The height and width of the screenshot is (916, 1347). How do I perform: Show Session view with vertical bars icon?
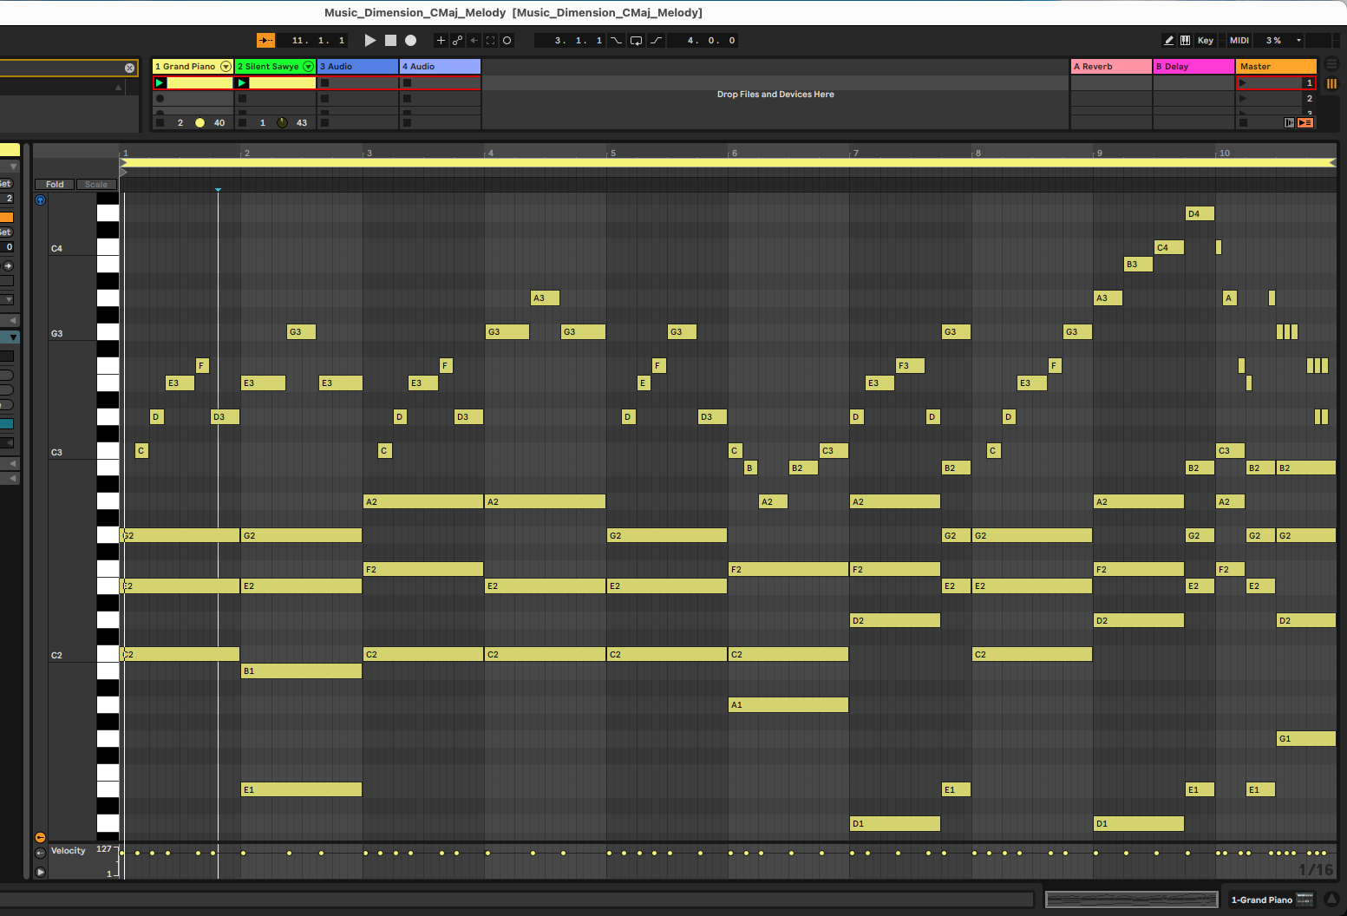[1332, 83]
